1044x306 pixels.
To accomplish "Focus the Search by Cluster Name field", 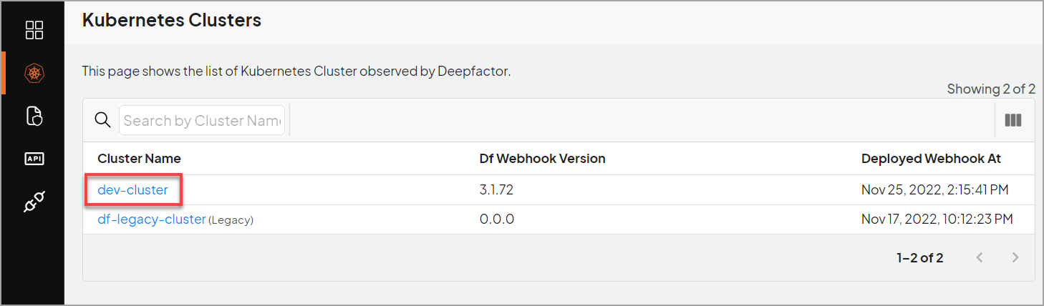I will [x=202, y=120].
